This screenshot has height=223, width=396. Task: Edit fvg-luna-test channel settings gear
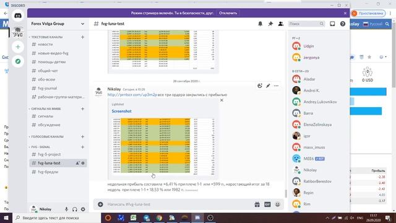tap(83, 163)
